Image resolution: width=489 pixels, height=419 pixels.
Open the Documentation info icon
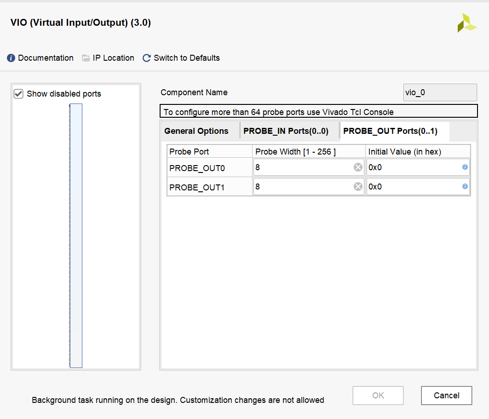[11, 58]
